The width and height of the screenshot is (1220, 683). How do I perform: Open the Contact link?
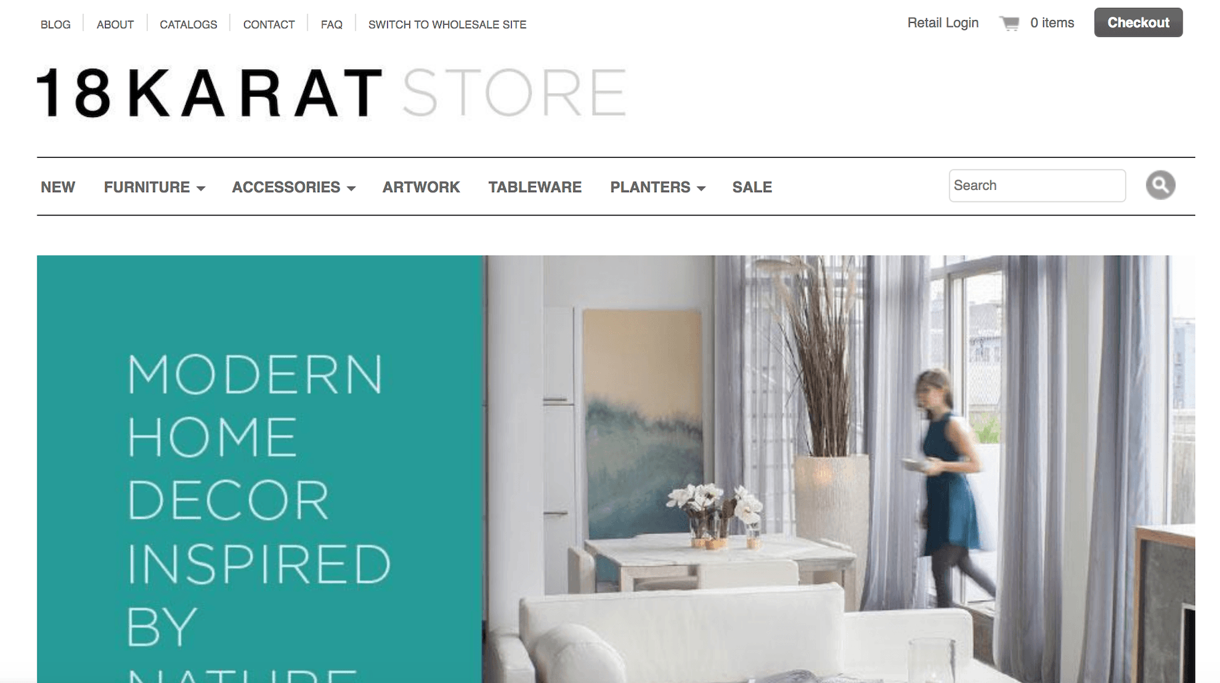[x=269, y=25]
